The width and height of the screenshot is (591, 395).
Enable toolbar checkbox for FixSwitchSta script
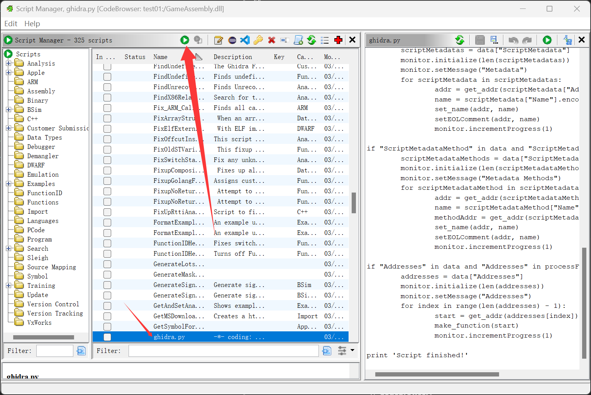point(107,160)
